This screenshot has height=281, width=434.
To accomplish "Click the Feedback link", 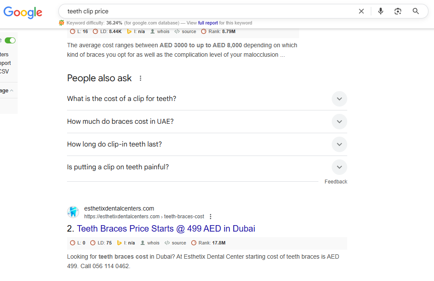I will [x=336, y=182].
